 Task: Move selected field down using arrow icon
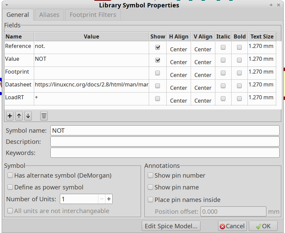[x=28, y=116]
